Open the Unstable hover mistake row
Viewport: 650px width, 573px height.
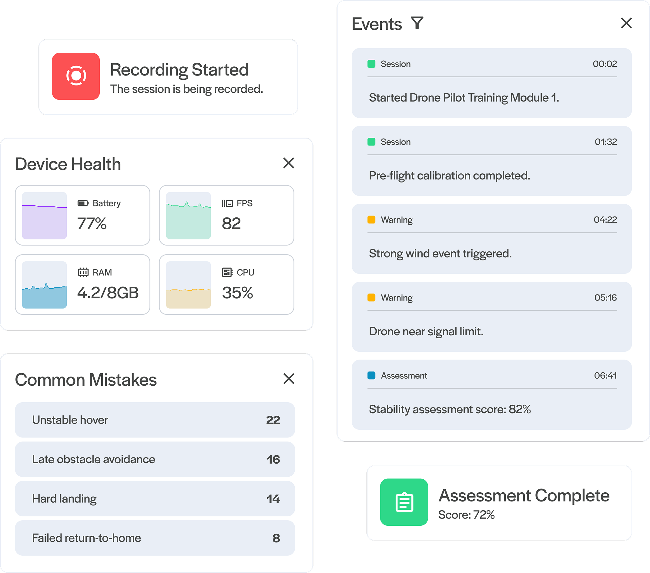[155, 420]
